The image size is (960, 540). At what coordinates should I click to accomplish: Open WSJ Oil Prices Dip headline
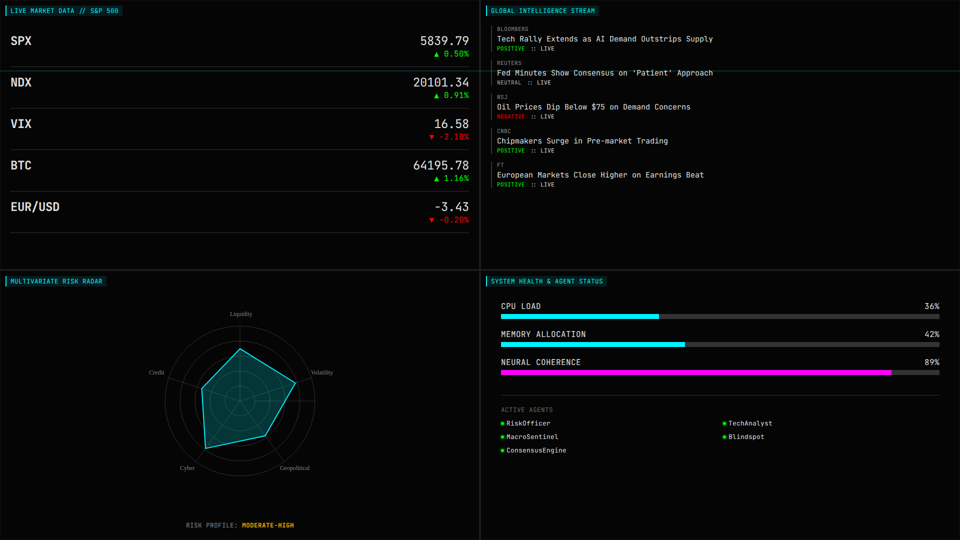pos(593,107)
